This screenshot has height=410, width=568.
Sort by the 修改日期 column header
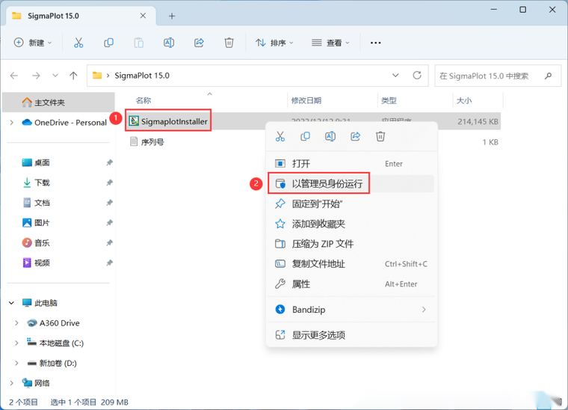click(x=306, y=100)
